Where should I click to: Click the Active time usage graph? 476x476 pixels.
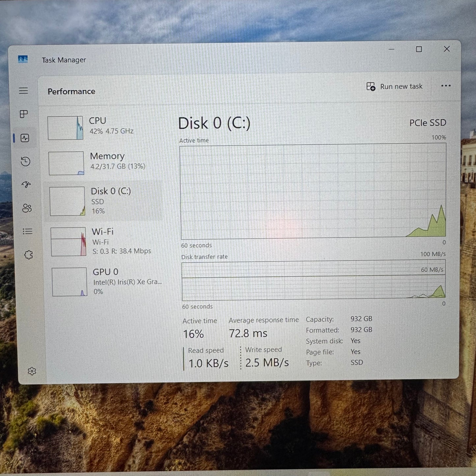click(x=312, y=191)
